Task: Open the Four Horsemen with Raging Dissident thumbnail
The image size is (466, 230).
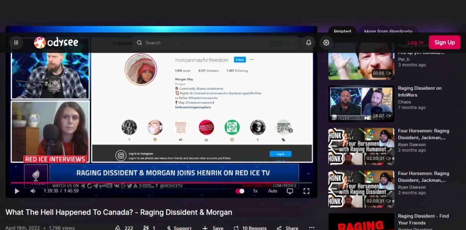Action: pos(361,189)
